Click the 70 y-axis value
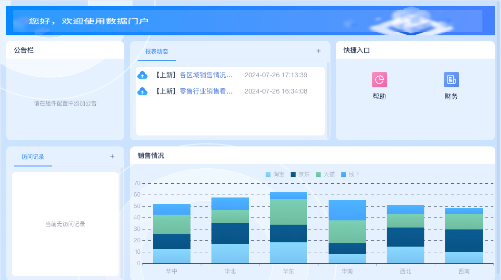The width and height of the screenshot is (501, 280). coord(137,183)
